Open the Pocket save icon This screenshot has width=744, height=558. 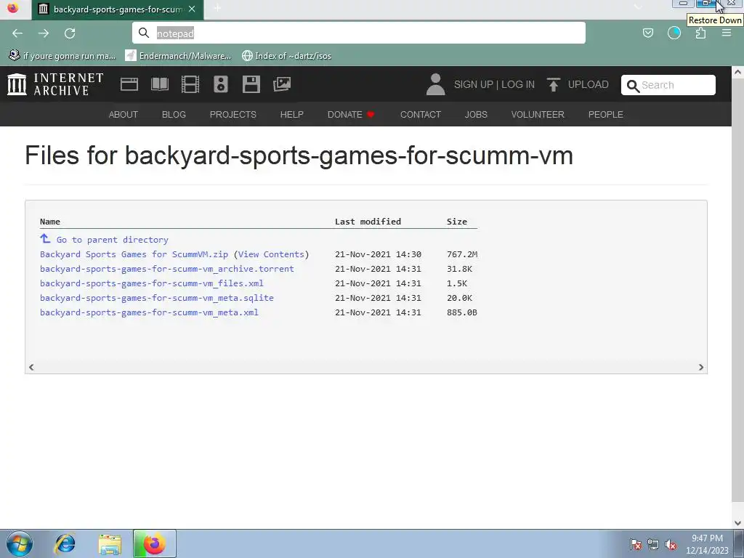click(647, 33)
